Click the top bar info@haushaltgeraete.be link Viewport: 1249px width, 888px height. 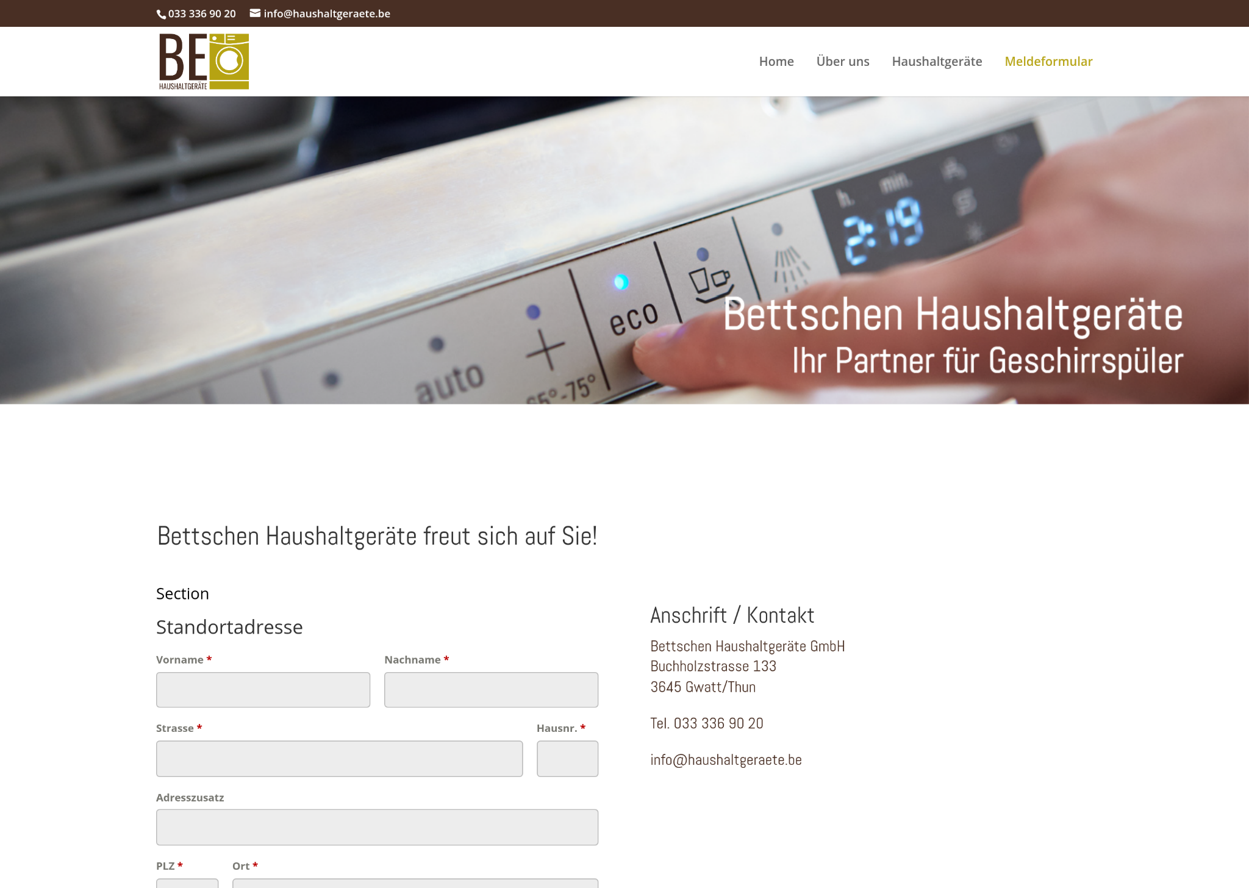327,13
